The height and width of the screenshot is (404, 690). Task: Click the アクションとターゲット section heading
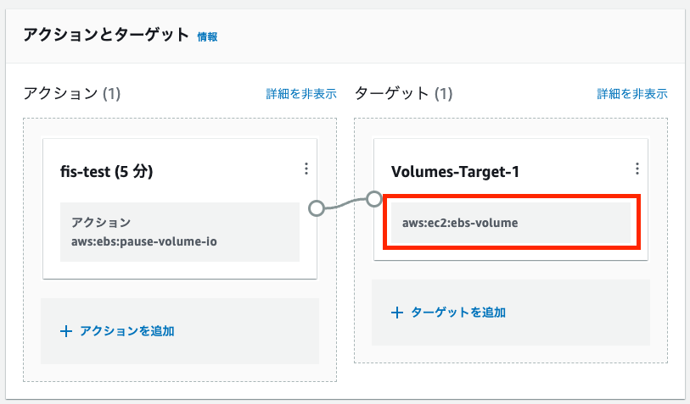point(106,35)
